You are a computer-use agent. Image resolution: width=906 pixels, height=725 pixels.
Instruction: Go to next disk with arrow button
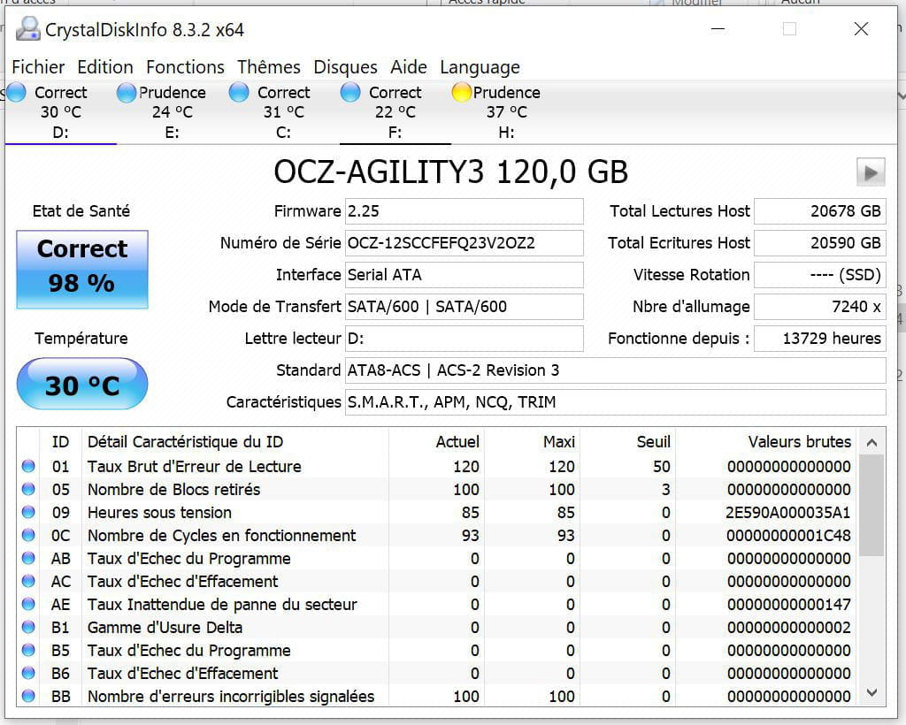[x=871, y=172]
